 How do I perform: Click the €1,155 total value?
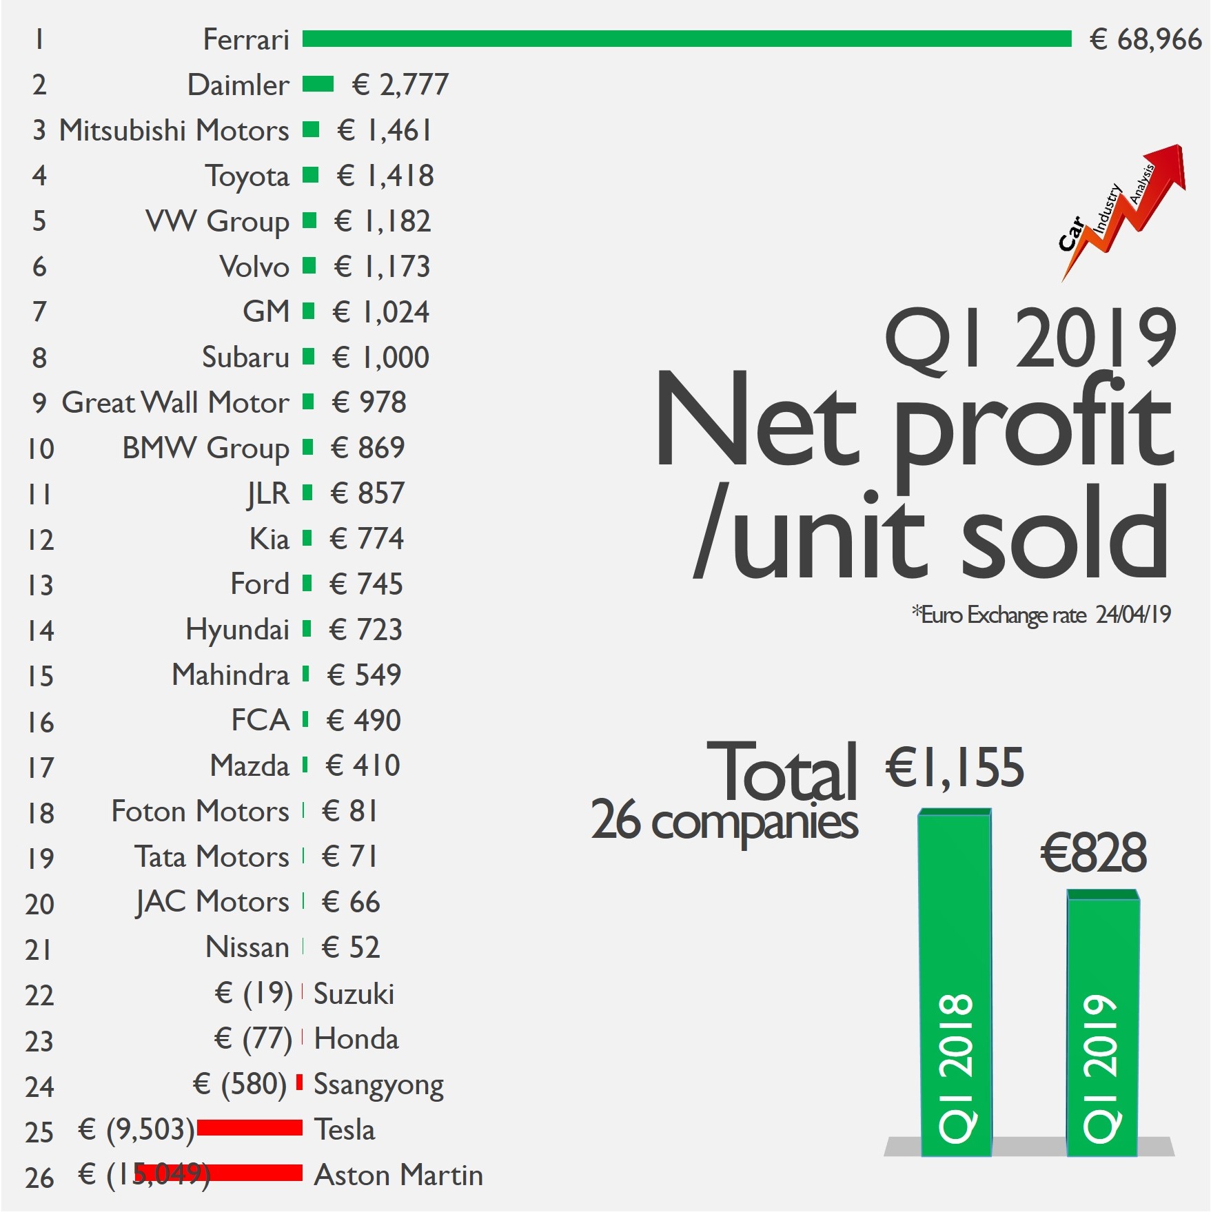tap(955, 768)
